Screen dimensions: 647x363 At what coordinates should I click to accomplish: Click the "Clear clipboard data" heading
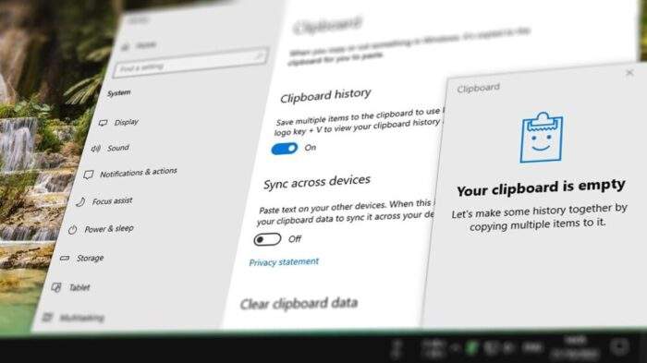point(299,304)
